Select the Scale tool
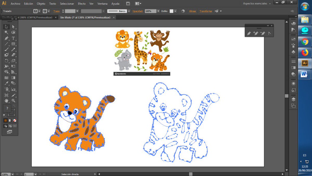 tap(13, 61)
